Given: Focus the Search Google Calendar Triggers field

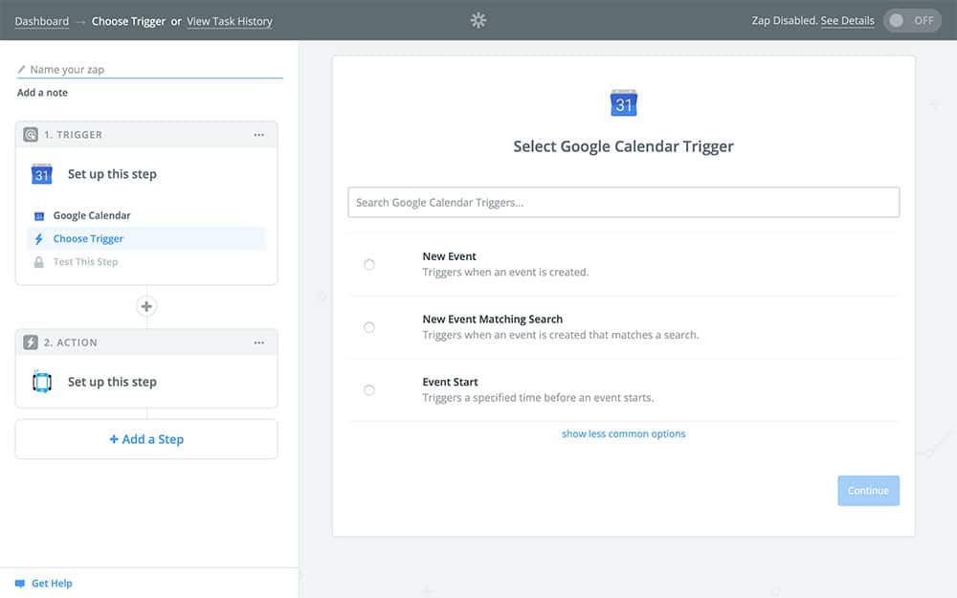Looking at the screenshot, I should tap(623, 203).
